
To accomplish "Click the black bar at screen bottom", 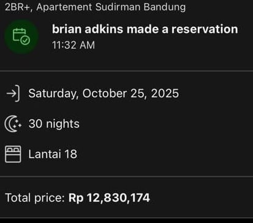I will tap(126, 221).
